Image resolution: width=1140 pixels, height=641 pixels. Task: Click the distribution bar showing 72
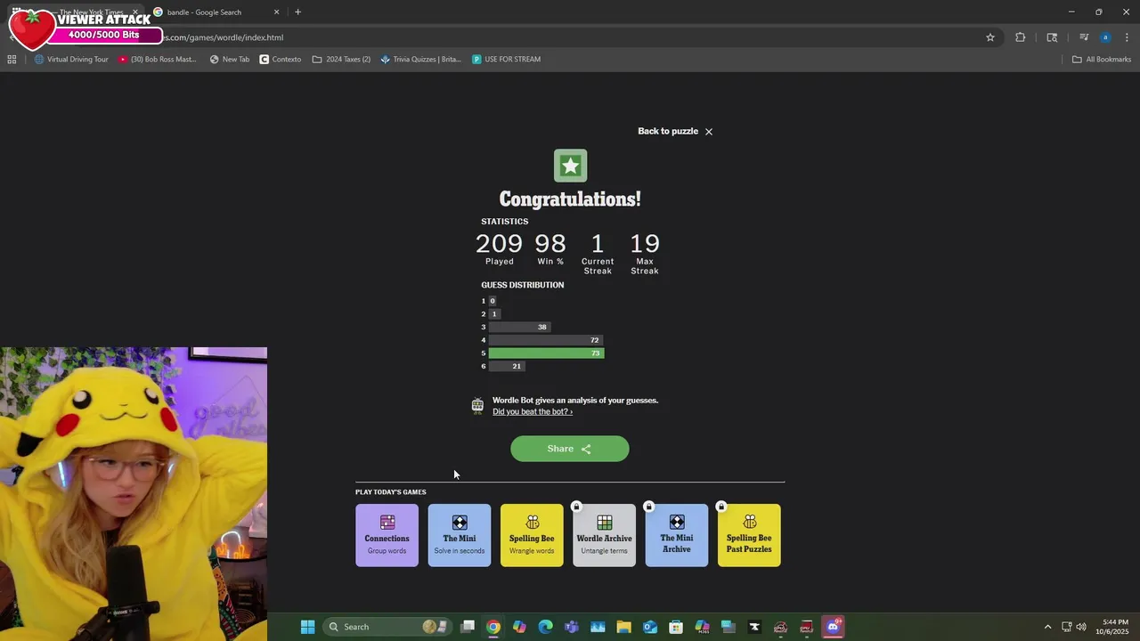coord(546,340)
